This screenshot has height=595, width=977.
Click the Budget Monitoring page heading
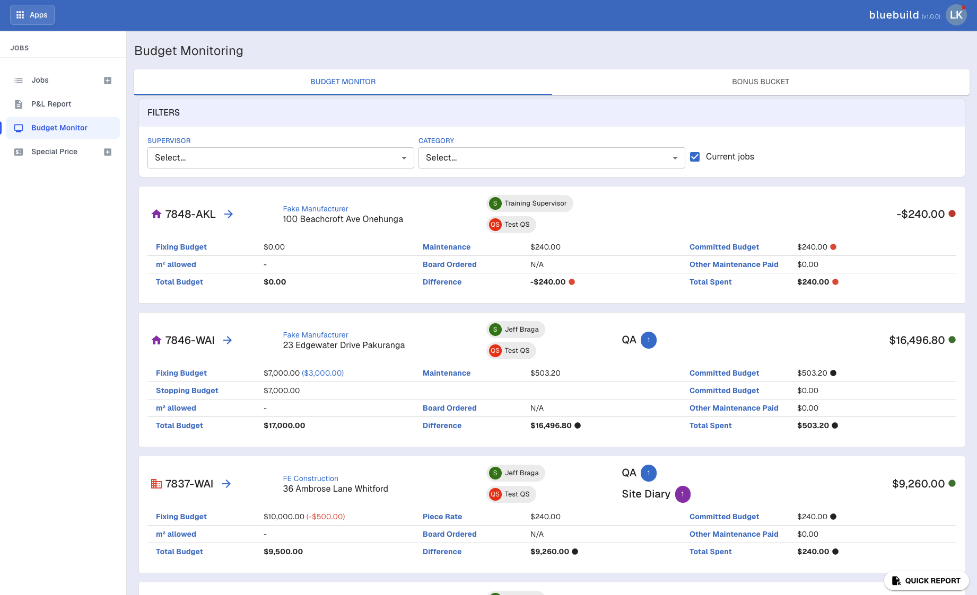(189, 51)
